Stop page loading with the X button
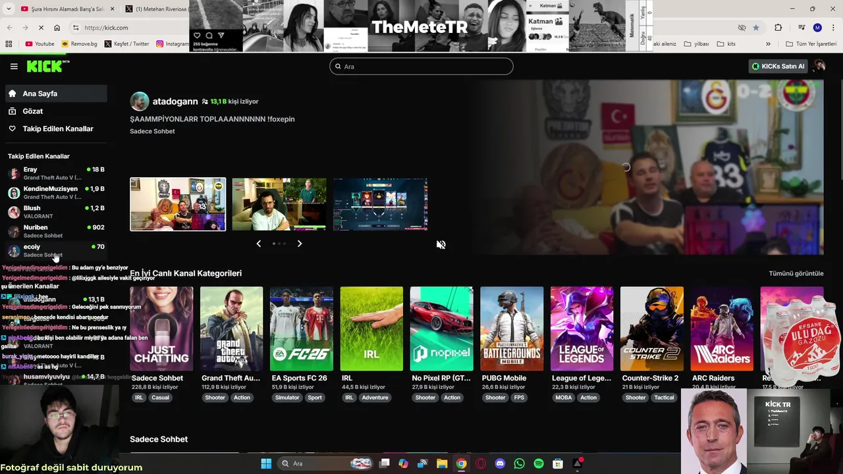843x474 pixels. (41, 28)
